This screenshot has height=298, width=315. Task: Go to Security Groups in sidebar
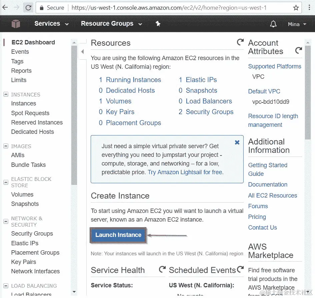click(32, 234)
